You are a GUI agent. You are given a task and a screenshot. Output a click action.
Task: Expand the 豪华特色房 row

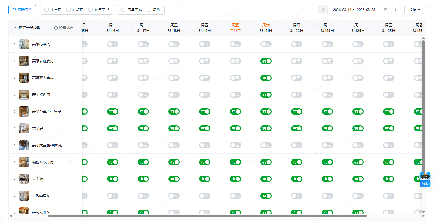coord(15,95)
